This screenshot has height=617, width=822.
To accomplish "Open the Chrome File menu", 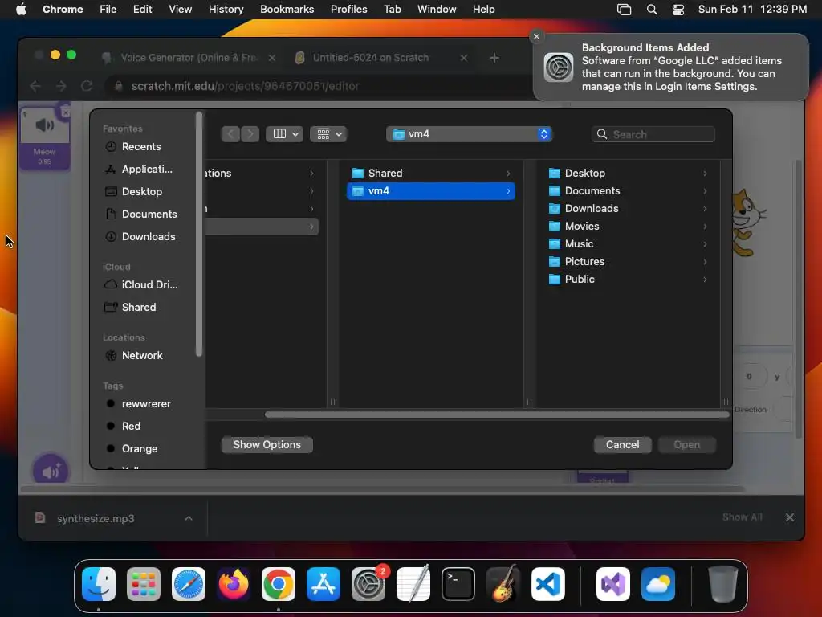I will pos(108,10).
